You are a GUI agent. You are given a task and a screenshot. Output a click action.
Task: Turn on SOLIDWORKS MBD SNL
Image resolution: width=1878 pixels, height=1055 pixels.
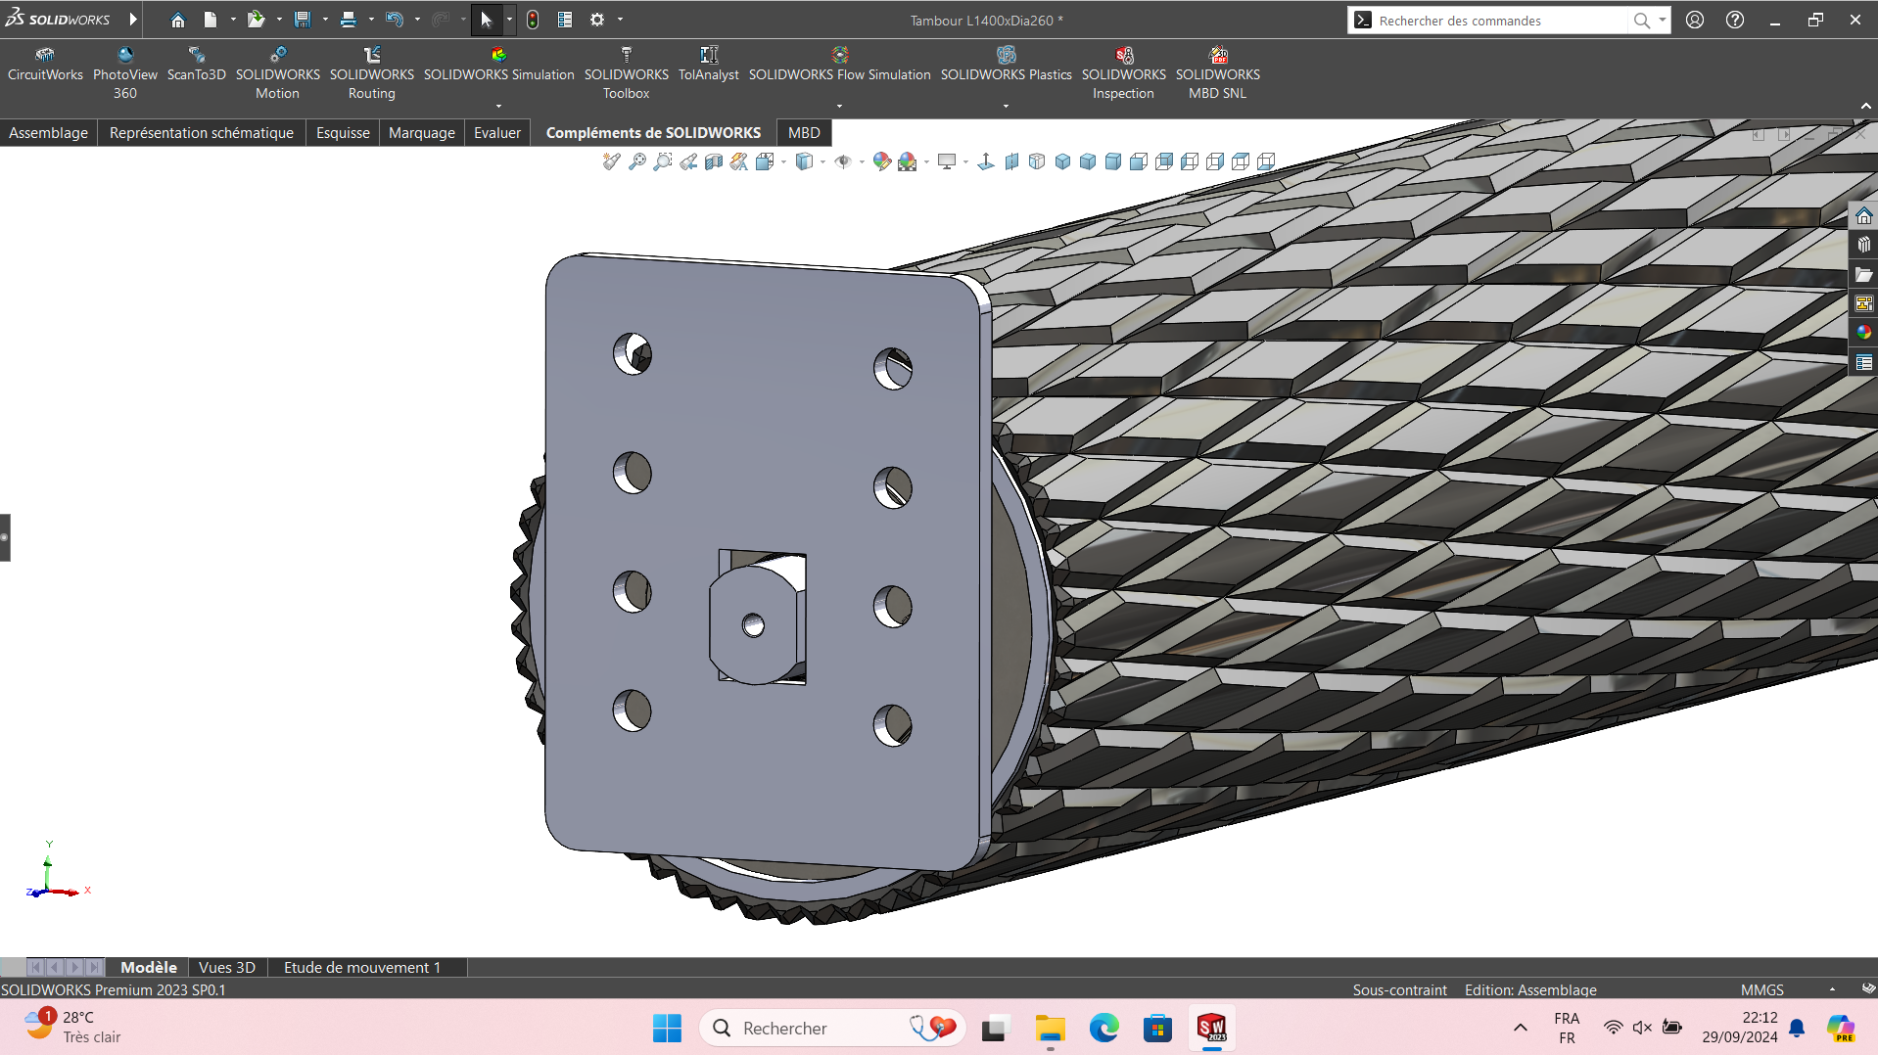tap(1218, 73)
